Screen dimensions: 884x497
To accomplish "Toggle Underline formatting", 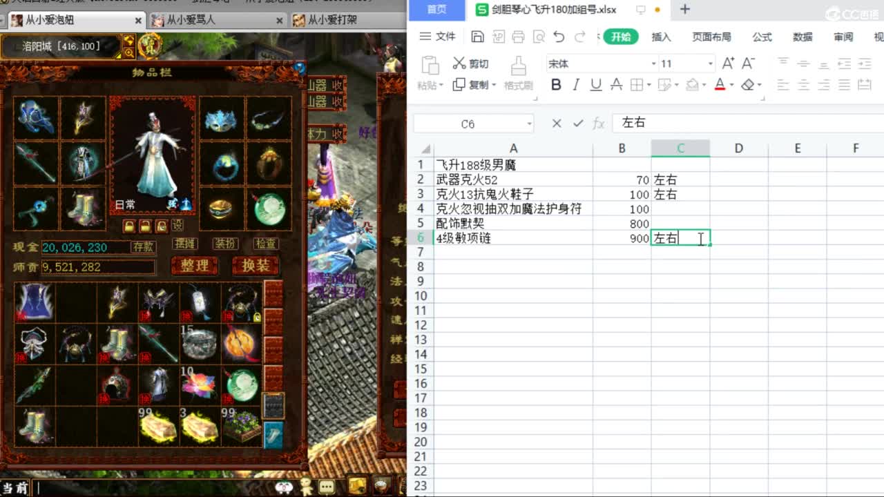I will point(596,85).
